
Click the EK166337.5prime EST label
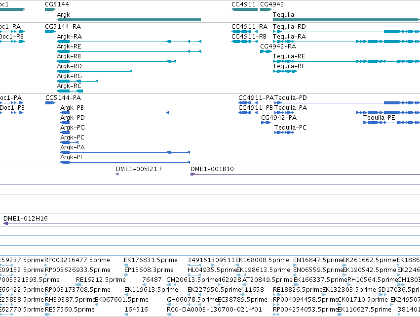tap(320, 280)
